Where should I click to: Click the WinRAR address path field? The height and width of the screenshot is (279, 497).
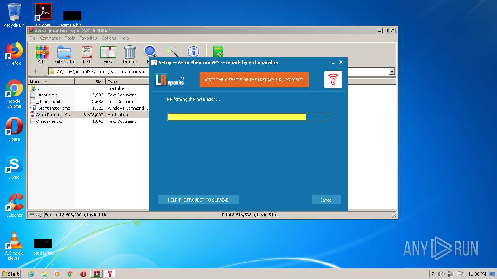[221, 71]
